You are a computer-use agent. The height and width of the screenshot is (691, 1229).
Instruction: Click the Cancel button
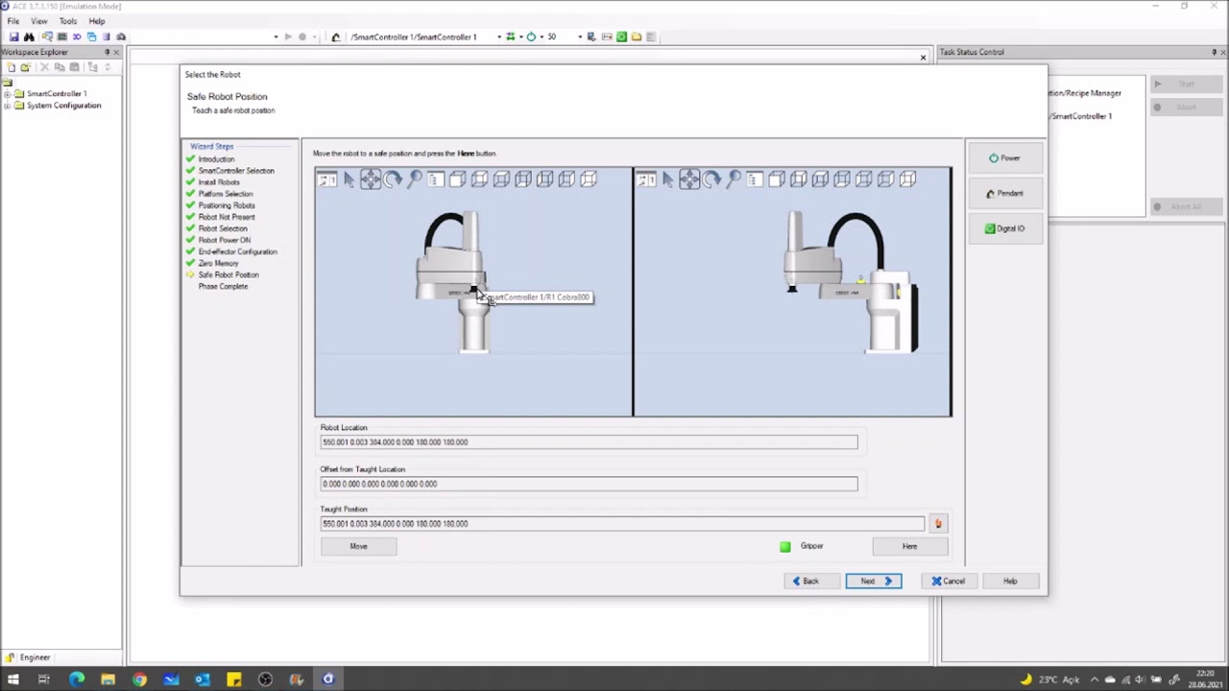pyautogui.click(x=948, y=581)
